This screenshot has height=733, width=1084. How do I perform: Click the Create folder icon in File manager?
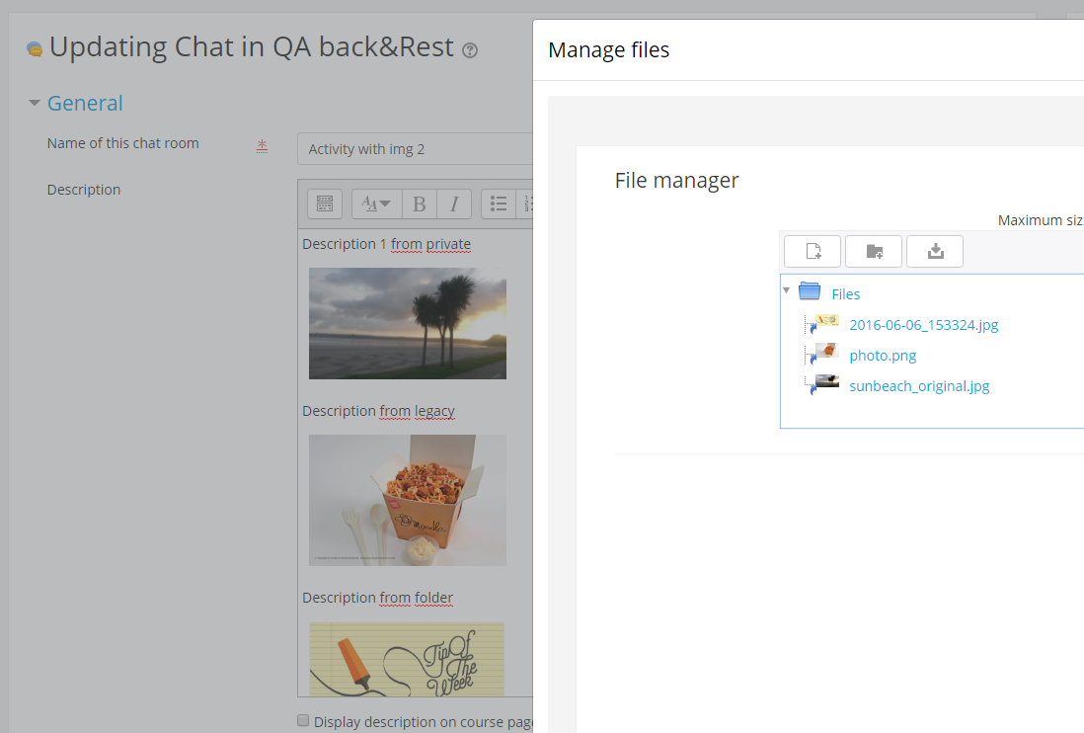[874, 251]
